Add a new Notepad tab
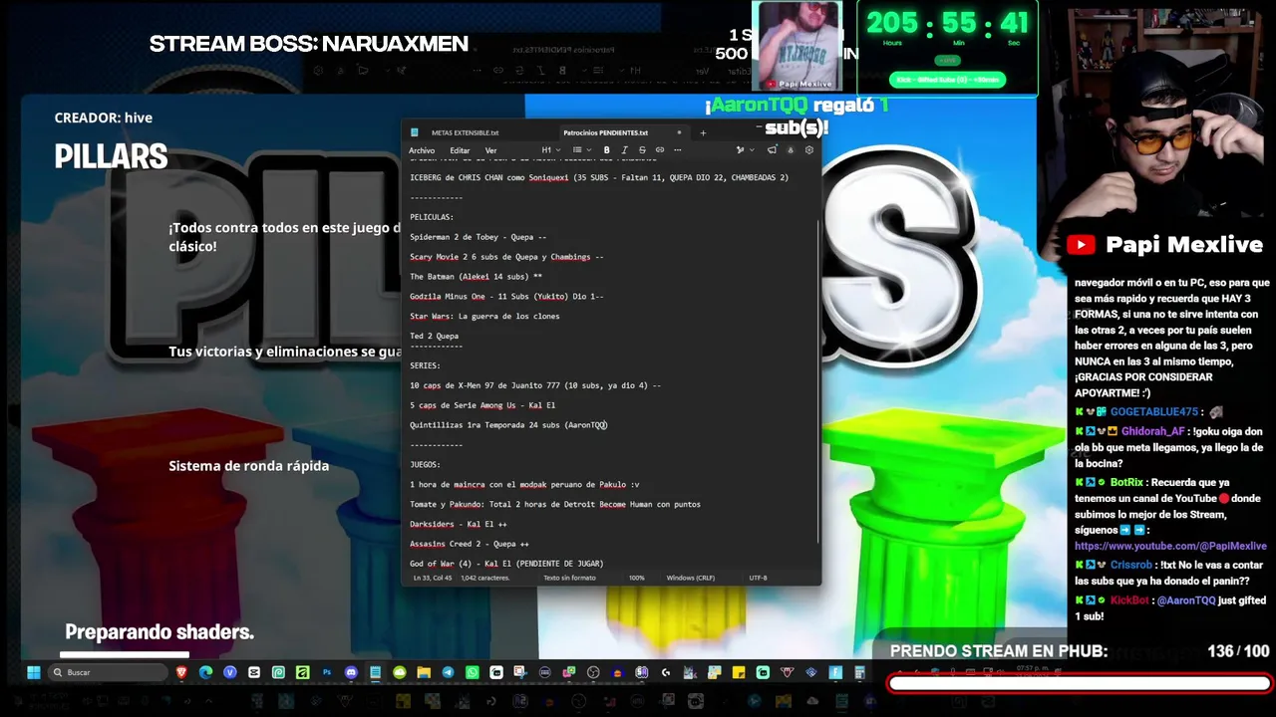 703,132
